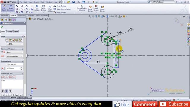Screen dimensions: 190x107
Task: Click the Repair Sketch tool
Action: 90,9
